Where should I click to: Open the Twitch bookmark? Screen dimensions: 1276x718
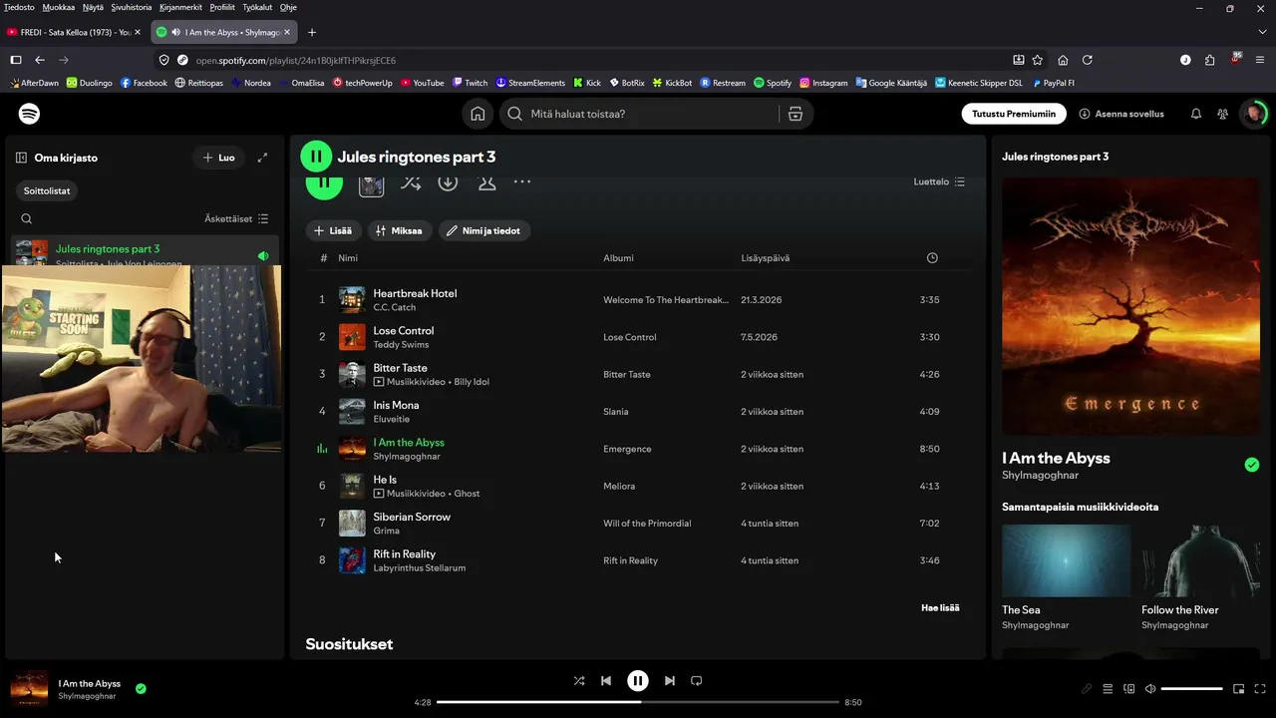470,83
